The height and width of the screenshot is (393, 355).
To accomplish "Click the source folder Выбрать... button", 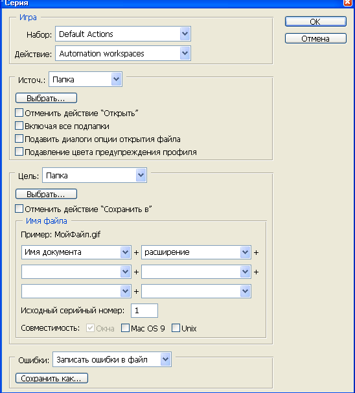I will pos(46,98).
